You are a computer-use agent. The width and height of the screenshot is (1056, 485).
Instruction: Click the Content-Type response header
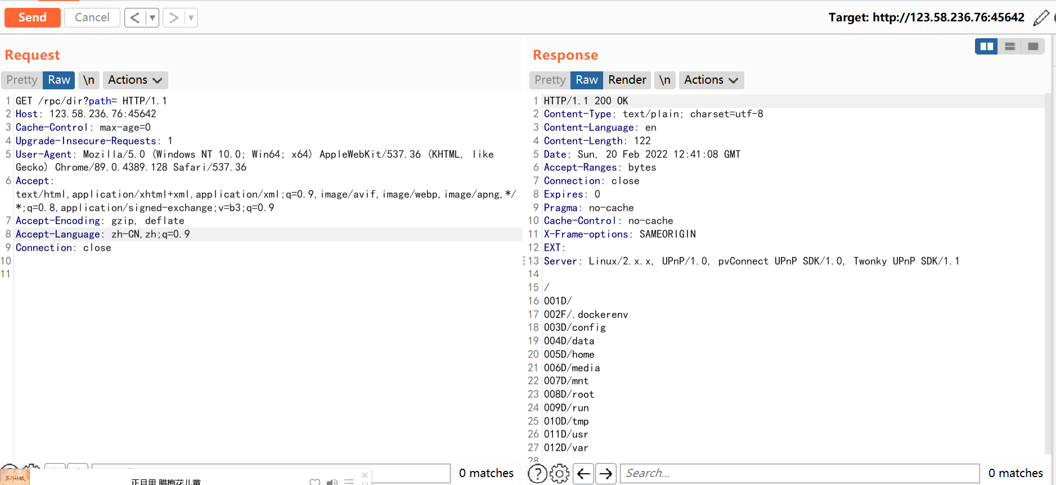(654, 114)
